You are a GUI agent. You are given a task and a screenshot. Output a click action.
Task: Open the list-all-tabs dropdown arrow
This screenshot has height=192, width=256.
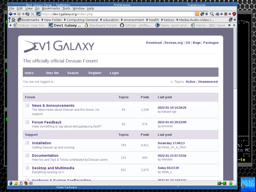[229, 25]
